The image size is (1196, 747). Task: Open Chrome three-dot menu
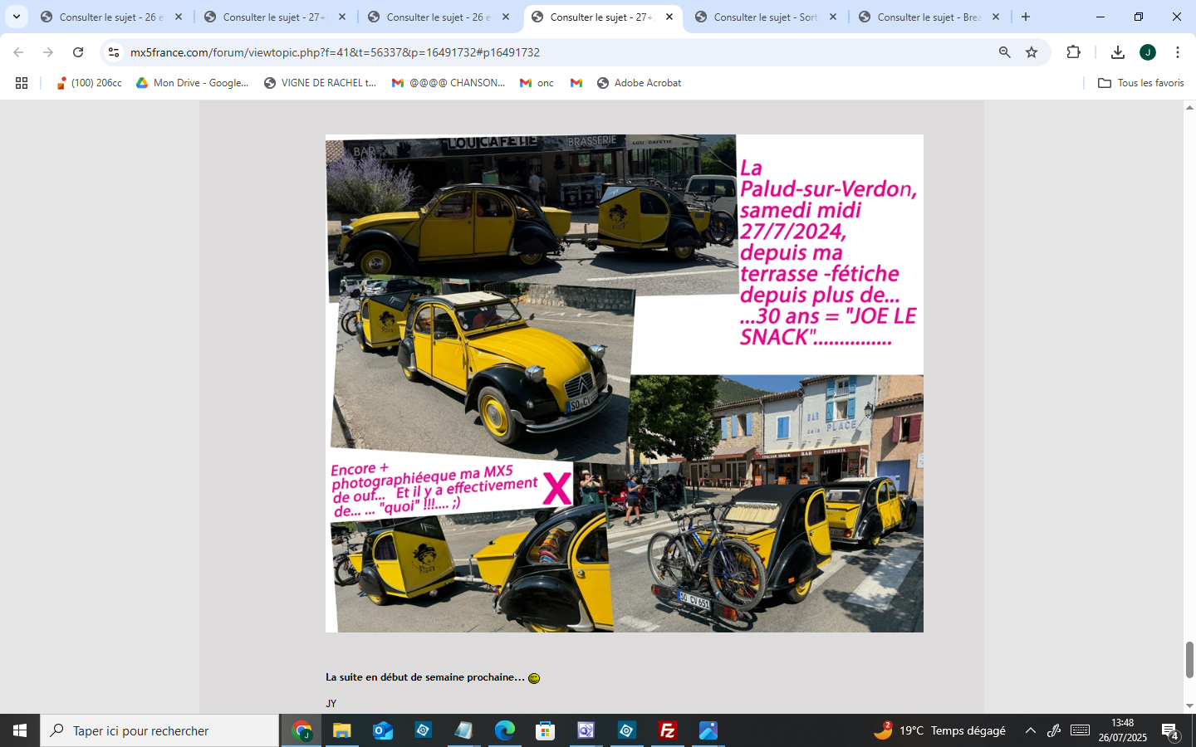(1177, 52)
